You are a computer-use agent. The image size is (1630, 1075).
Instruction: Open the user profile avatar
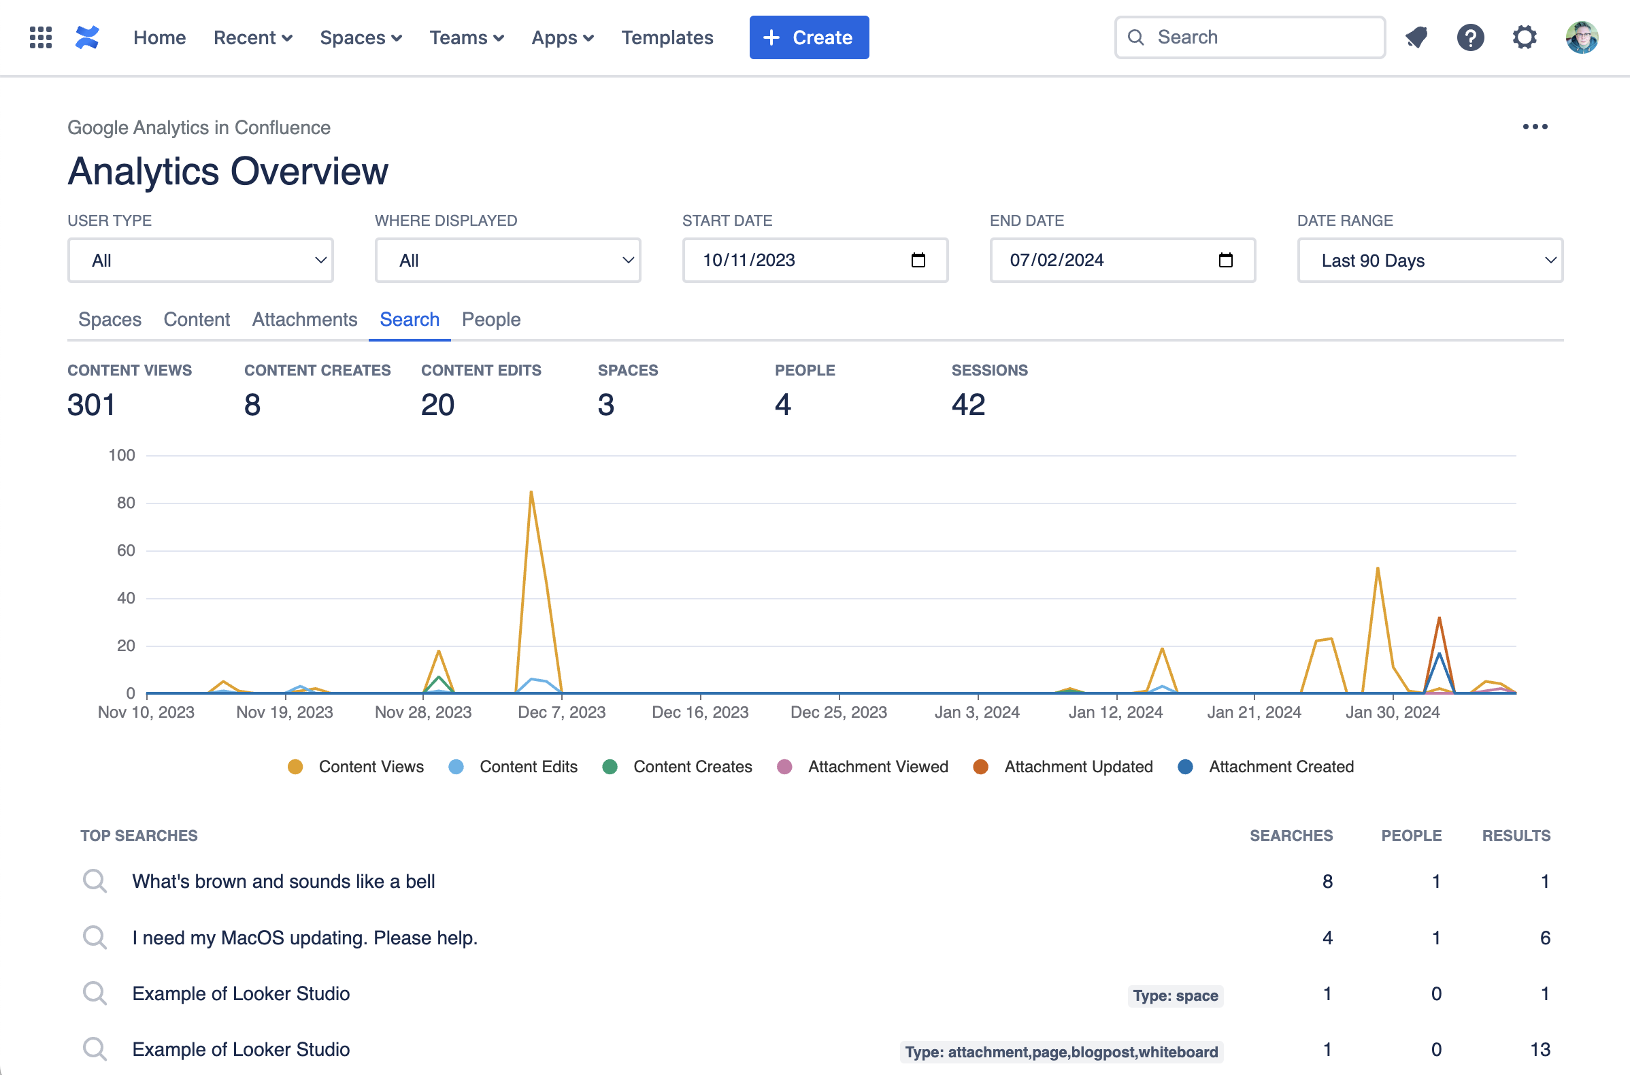[1582, 37]
